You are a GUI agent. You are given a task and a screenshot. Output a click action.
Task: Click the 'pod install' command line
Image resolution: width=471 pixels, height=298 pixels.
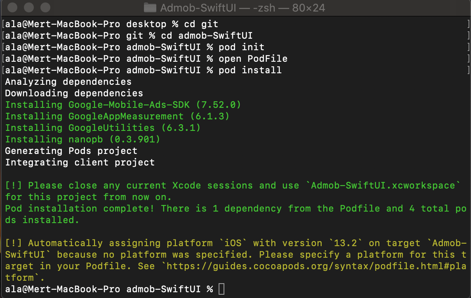143,70
